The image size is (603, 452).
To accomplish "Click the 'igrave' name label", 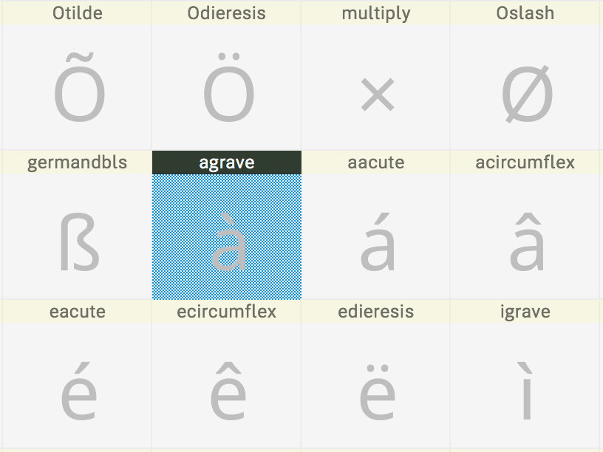I will (x=525, y=312).
